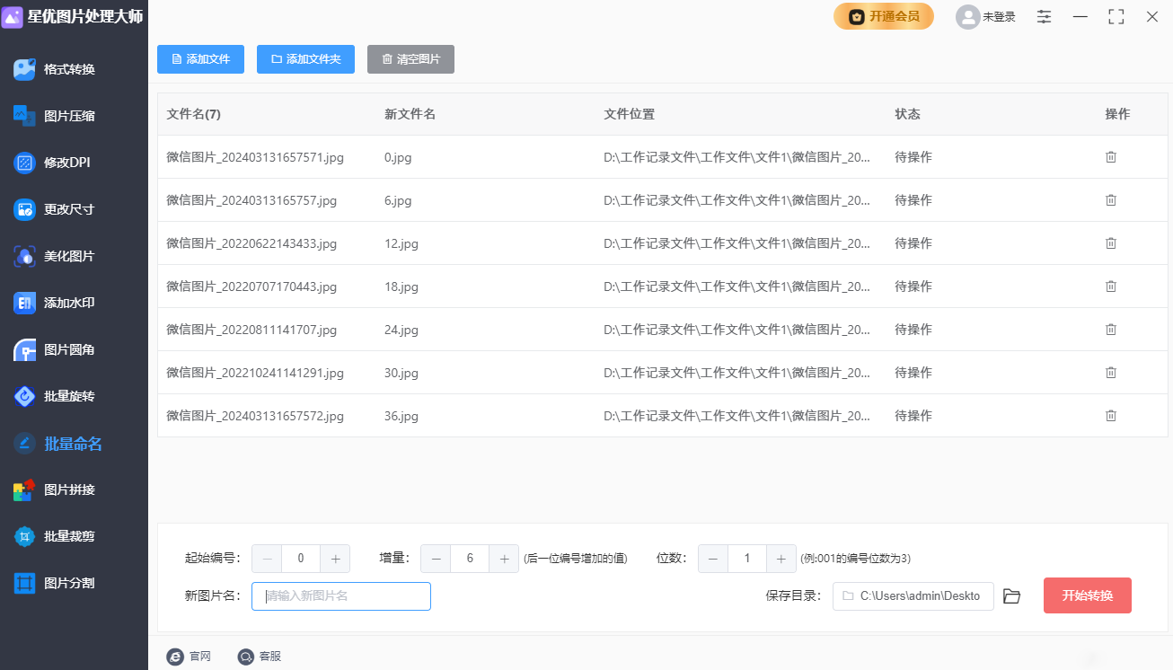The width and height of the screenshot is (1173, 670).
Task: Select file 微信图片_20220707170443.jpg
Action: tap(251, 287)
